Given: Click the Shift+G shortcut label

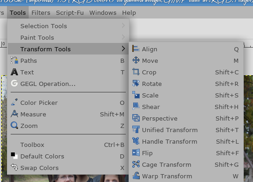Looking at the screenshot, I should [x=227, y=164].
